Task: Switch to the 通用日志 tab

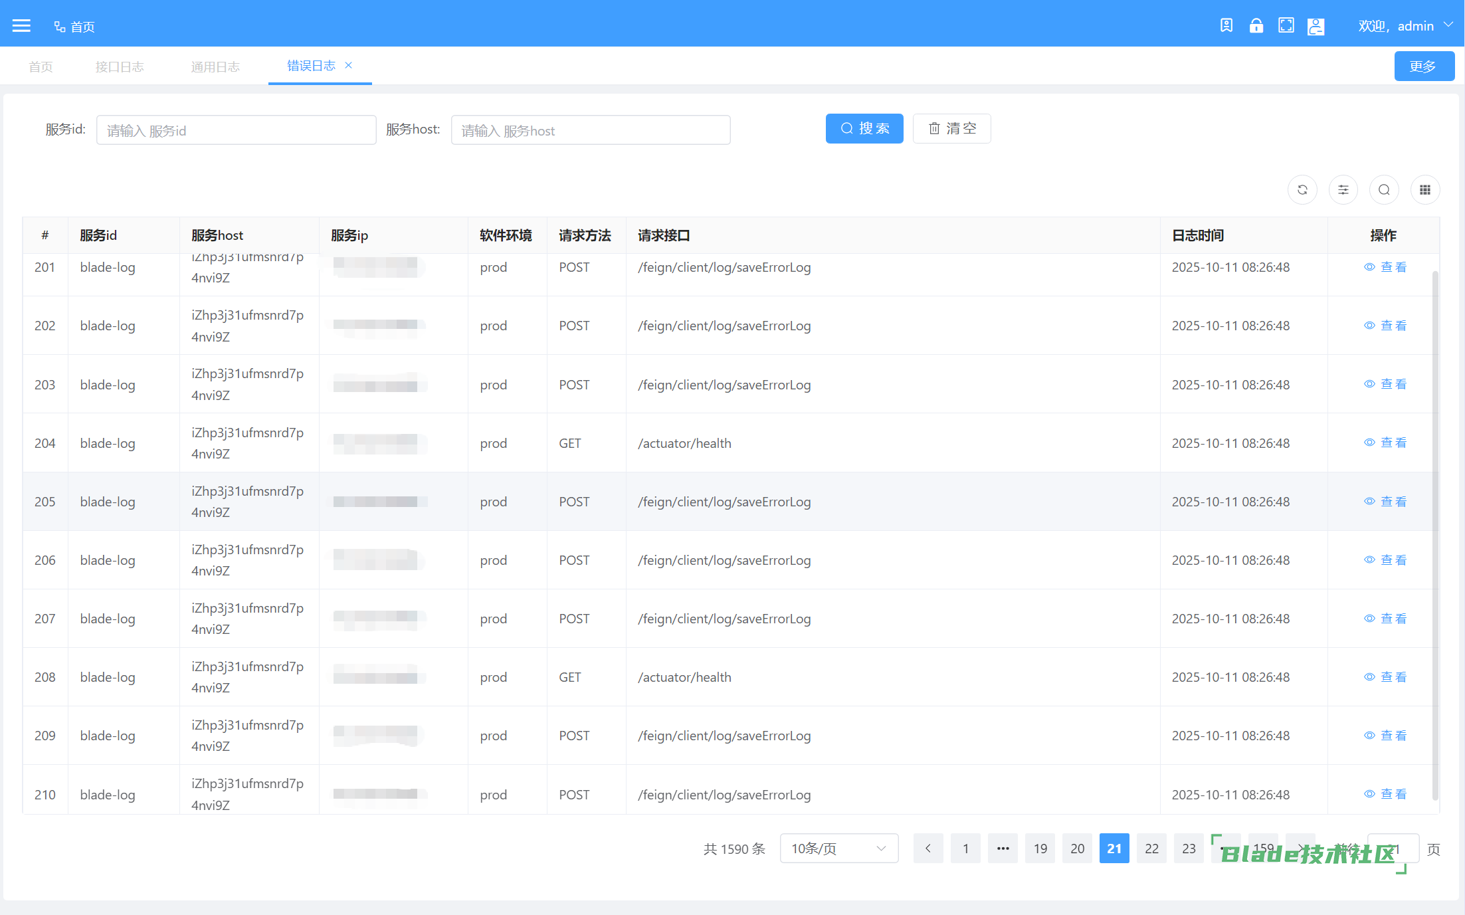Action: [215, 66]
